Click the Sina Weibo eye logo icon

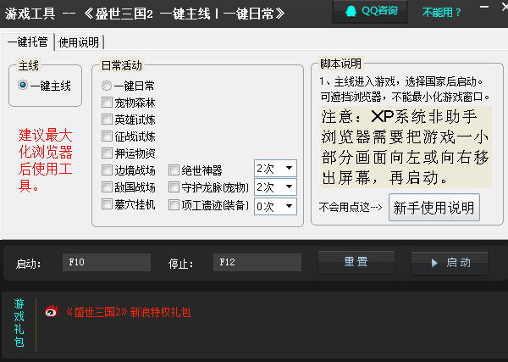tap(52, 312)
